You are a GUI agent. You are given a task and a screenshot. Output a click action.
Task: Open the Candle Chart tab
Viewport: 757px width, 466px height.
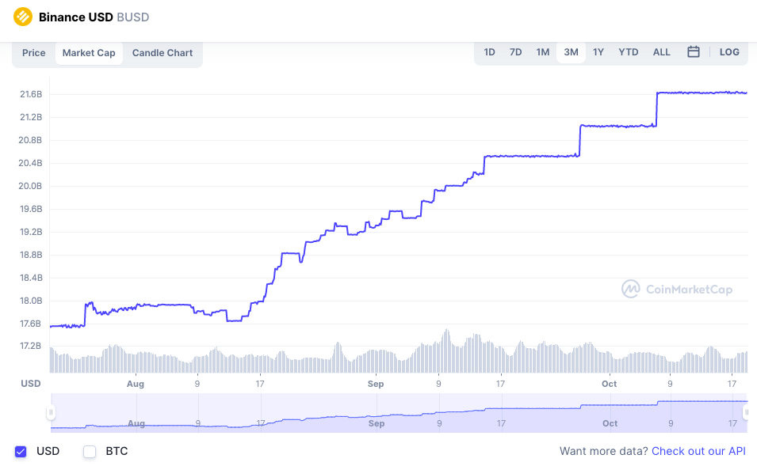click(162, 53)
